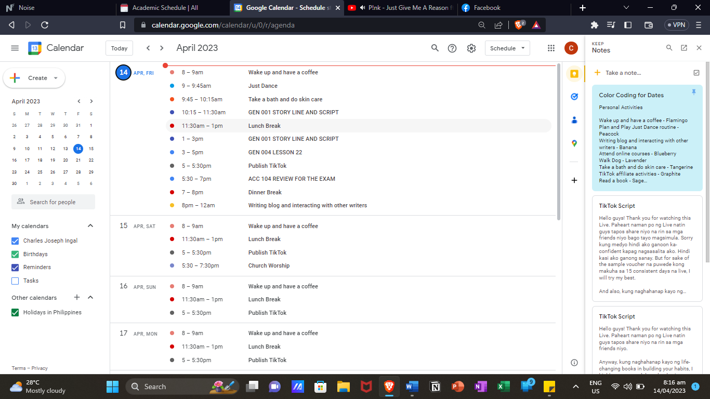Bookmark this page in address bar

coord(123,25)
